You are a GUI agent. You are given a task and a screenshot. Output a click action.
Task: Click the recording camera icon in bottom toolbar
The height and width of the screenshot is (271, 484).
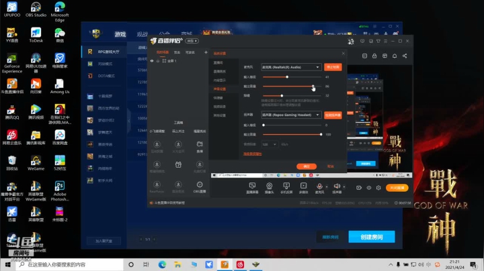pyautogui.click(x=359, y=188)
